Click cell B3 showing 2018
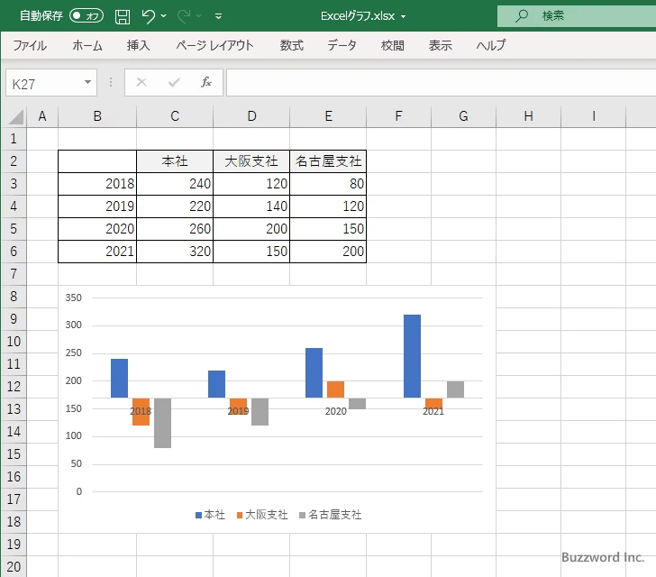The height and width of the screenshot is (577, 656). click(97, 184)
